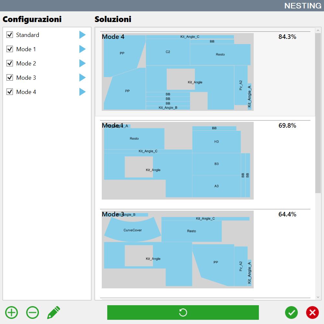Viewport: 324px width, 324px height.
Task: Uncheck the Standard configuration checkbox
Action: [x=10, y=35]
